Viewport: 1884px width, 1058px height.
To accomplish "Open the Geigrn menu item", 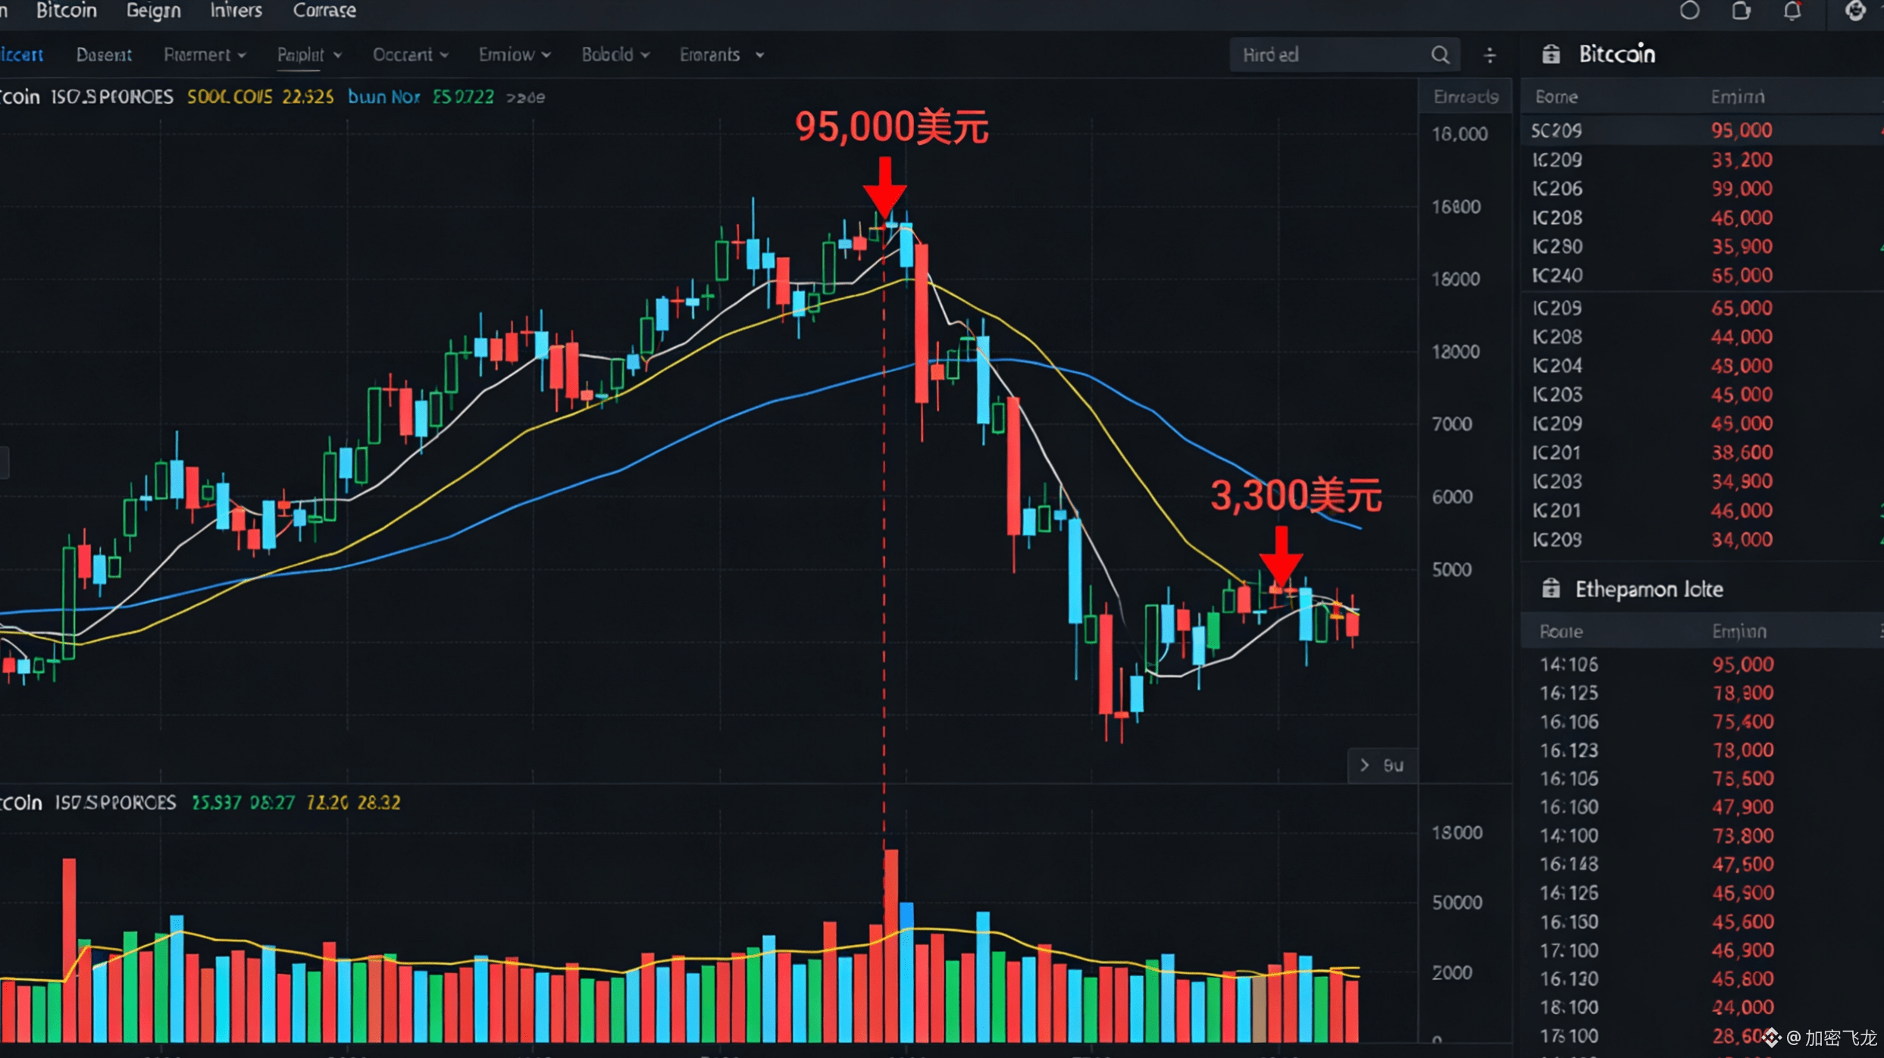I will [153, 11].
